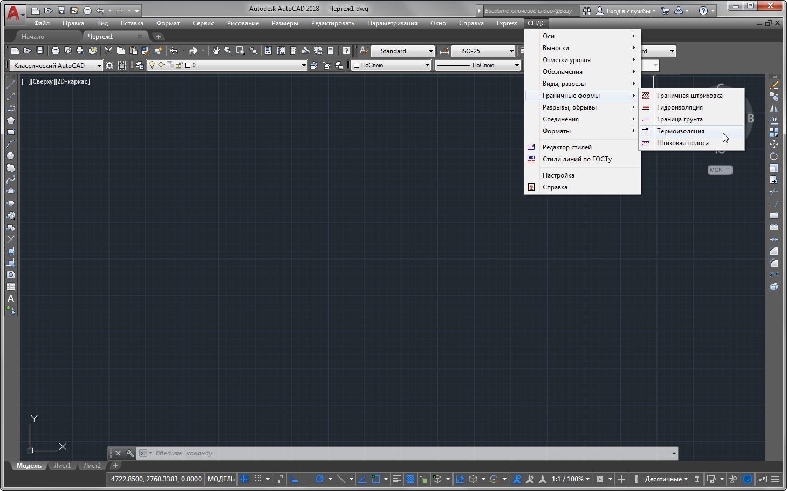The width and height of the screenshot is (787, 491).
Task: Open Workspace Settings gear icon
Action: 110,65
